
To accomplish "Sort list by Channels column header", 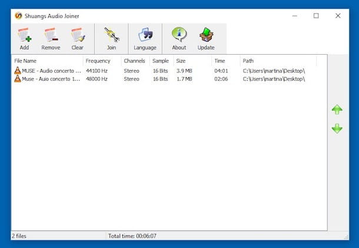I will (x=135, y=61).
